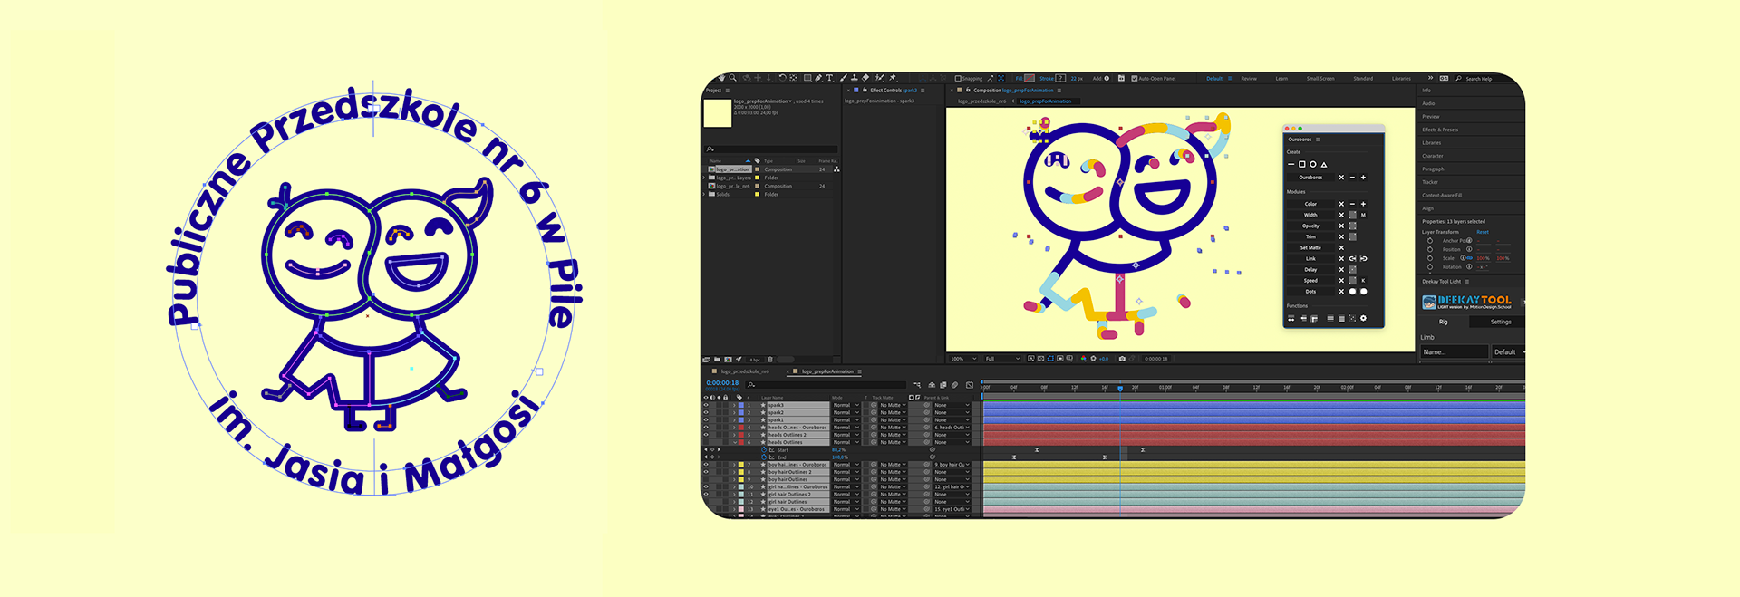Hide the heads Outlines 2 layer

click(706, 435)
